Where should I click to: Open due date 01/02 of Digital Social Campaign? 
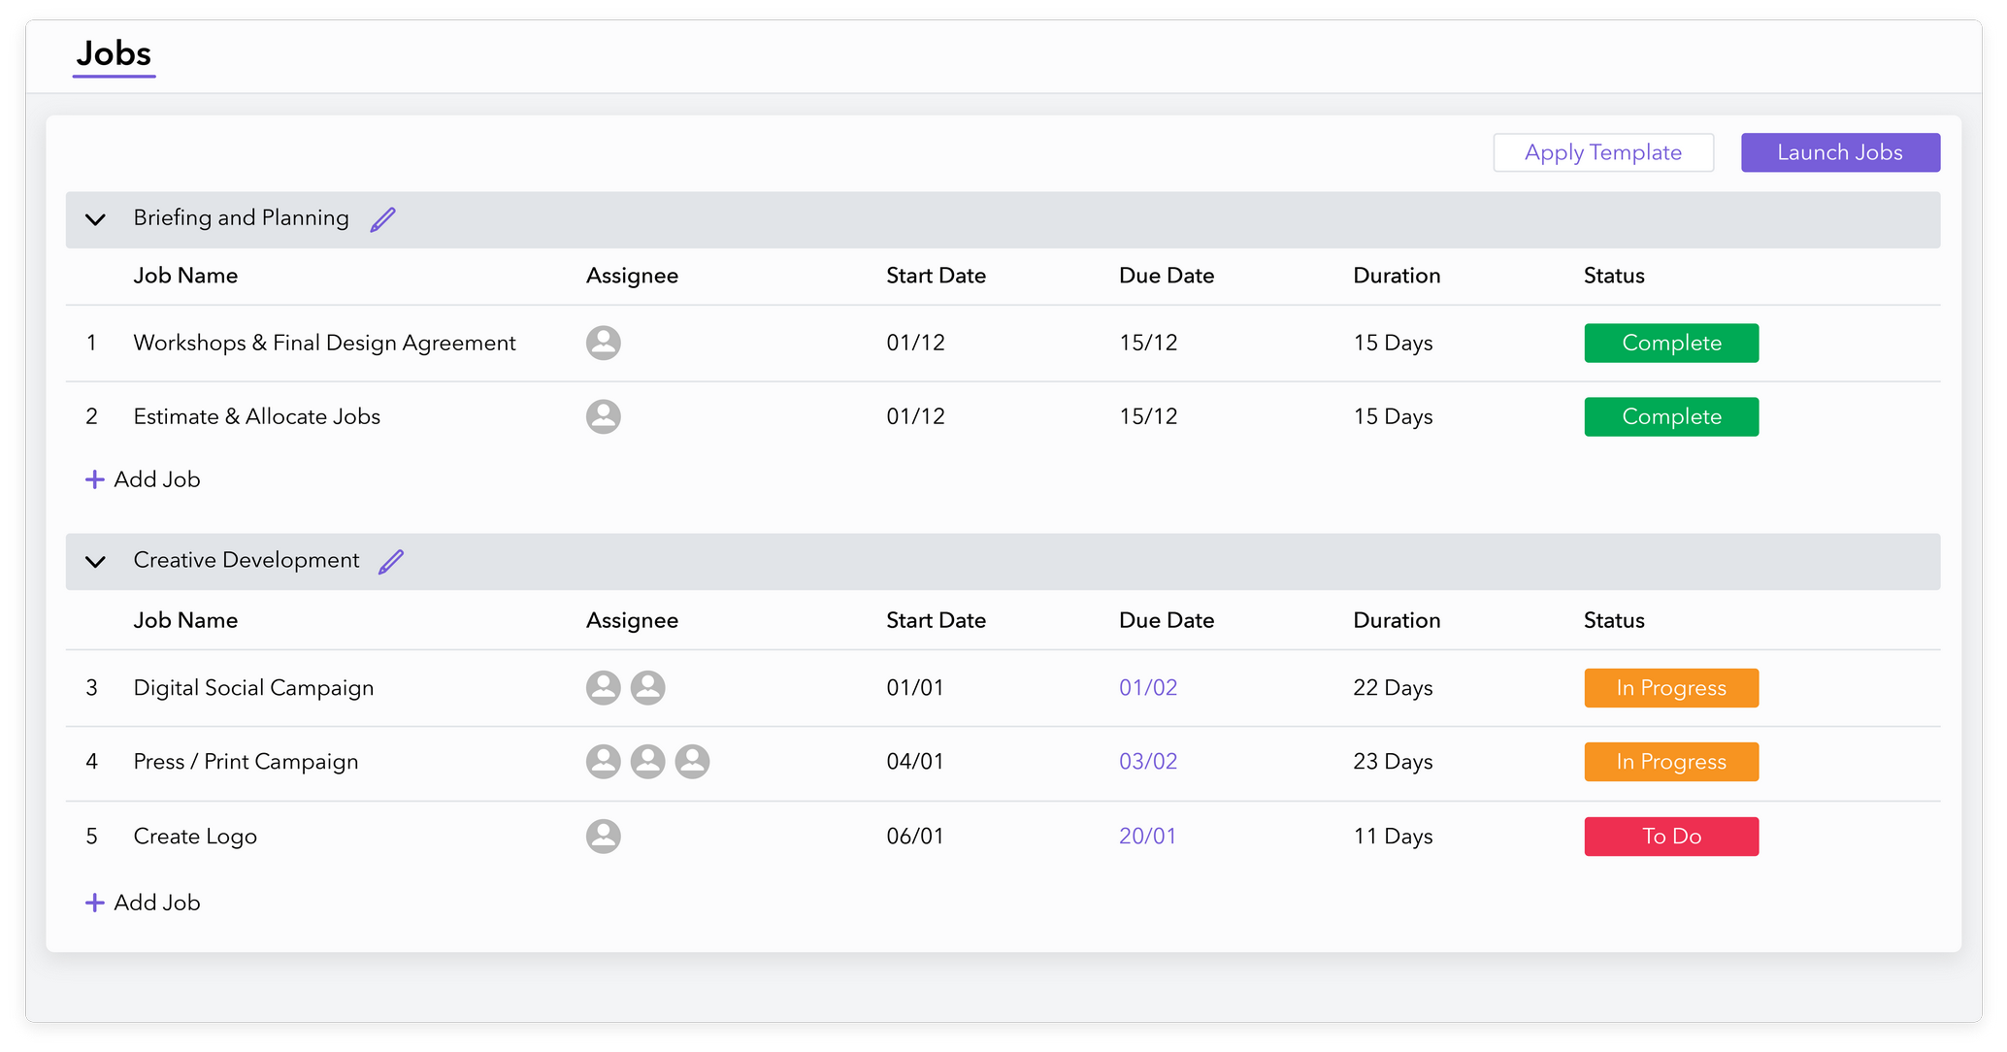1148,687
